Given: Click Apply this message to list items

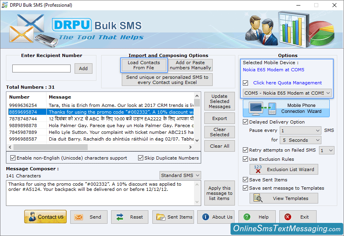Looking at the screenshot, I should [219, 193].
